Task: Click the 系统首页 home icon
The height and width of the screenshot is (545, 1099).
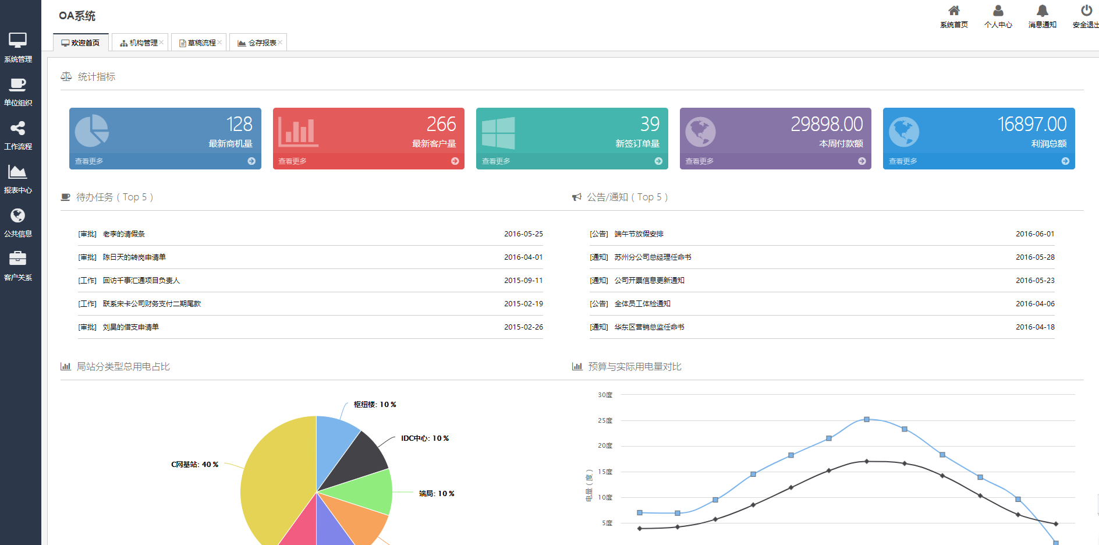Action: pos(953,11)
